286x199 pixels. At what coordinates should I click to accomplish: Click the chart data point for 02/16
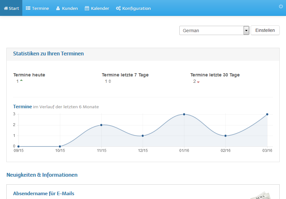[x=225, y=136]
